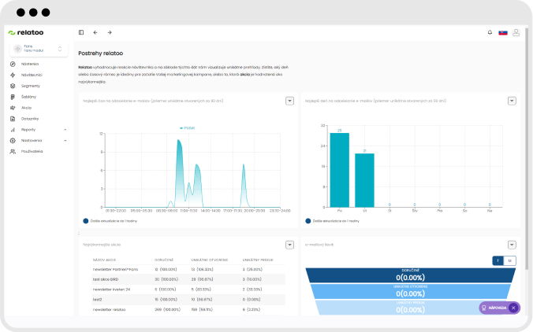The image size is (533, 332).
Task: Go forward with the right arrow
Action: tap(110, 32)
